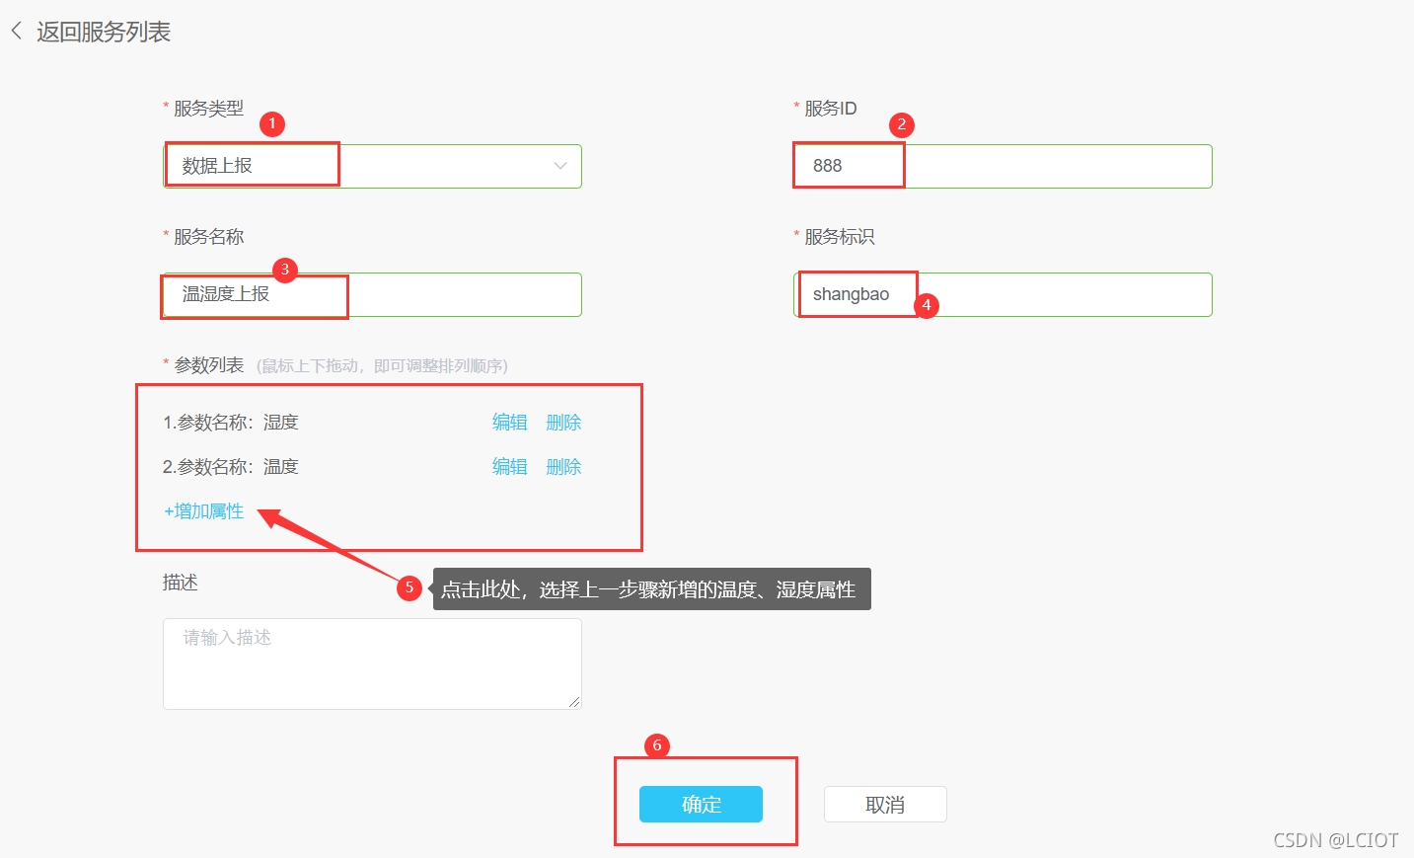Click the 服务名称 input with 温湿度上报

[x=372, y=294]
